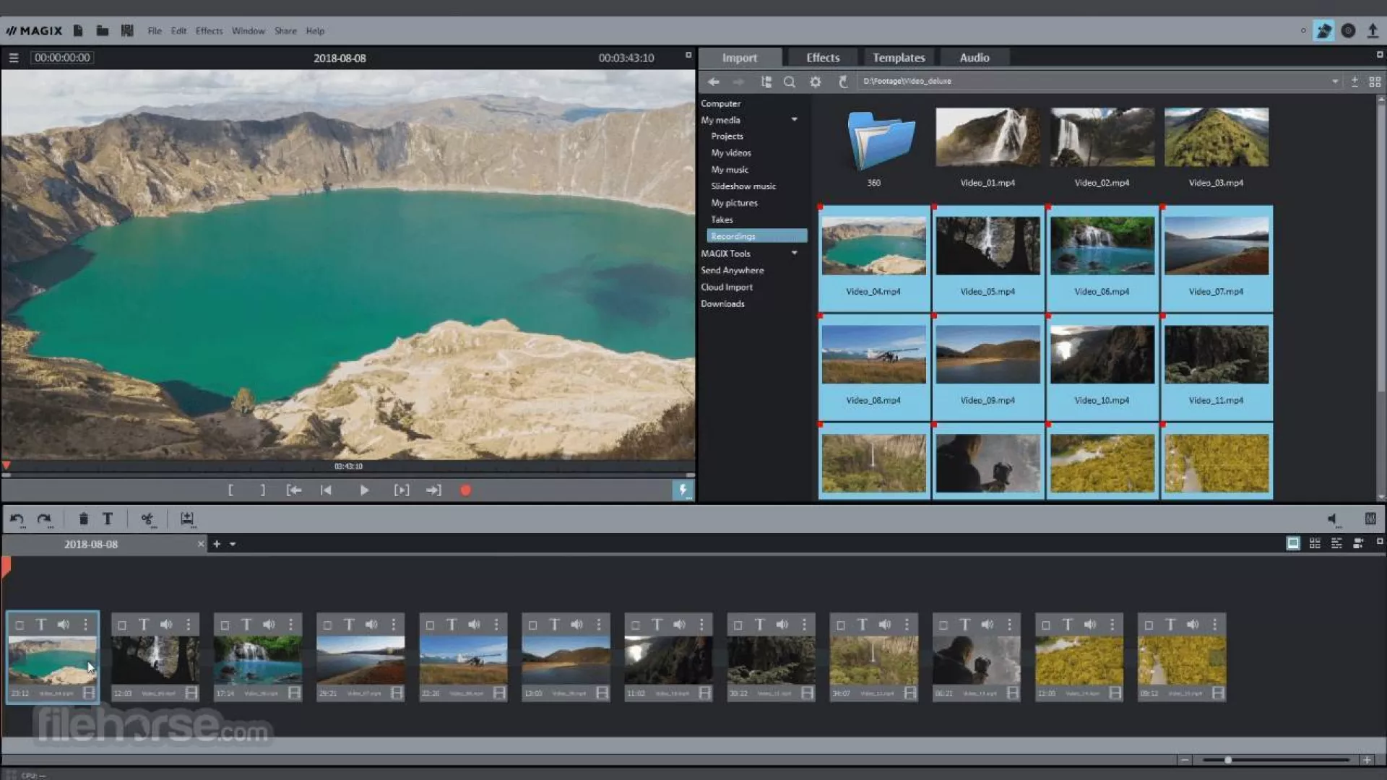Delete selection with the trash icon
This screenshot has width=1387, height=780.
[83, 519]
